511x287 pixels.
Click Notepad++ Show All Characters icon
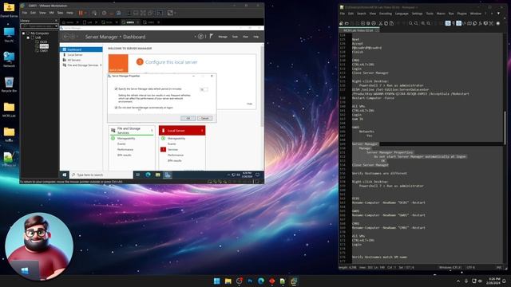tap(454, 23)
